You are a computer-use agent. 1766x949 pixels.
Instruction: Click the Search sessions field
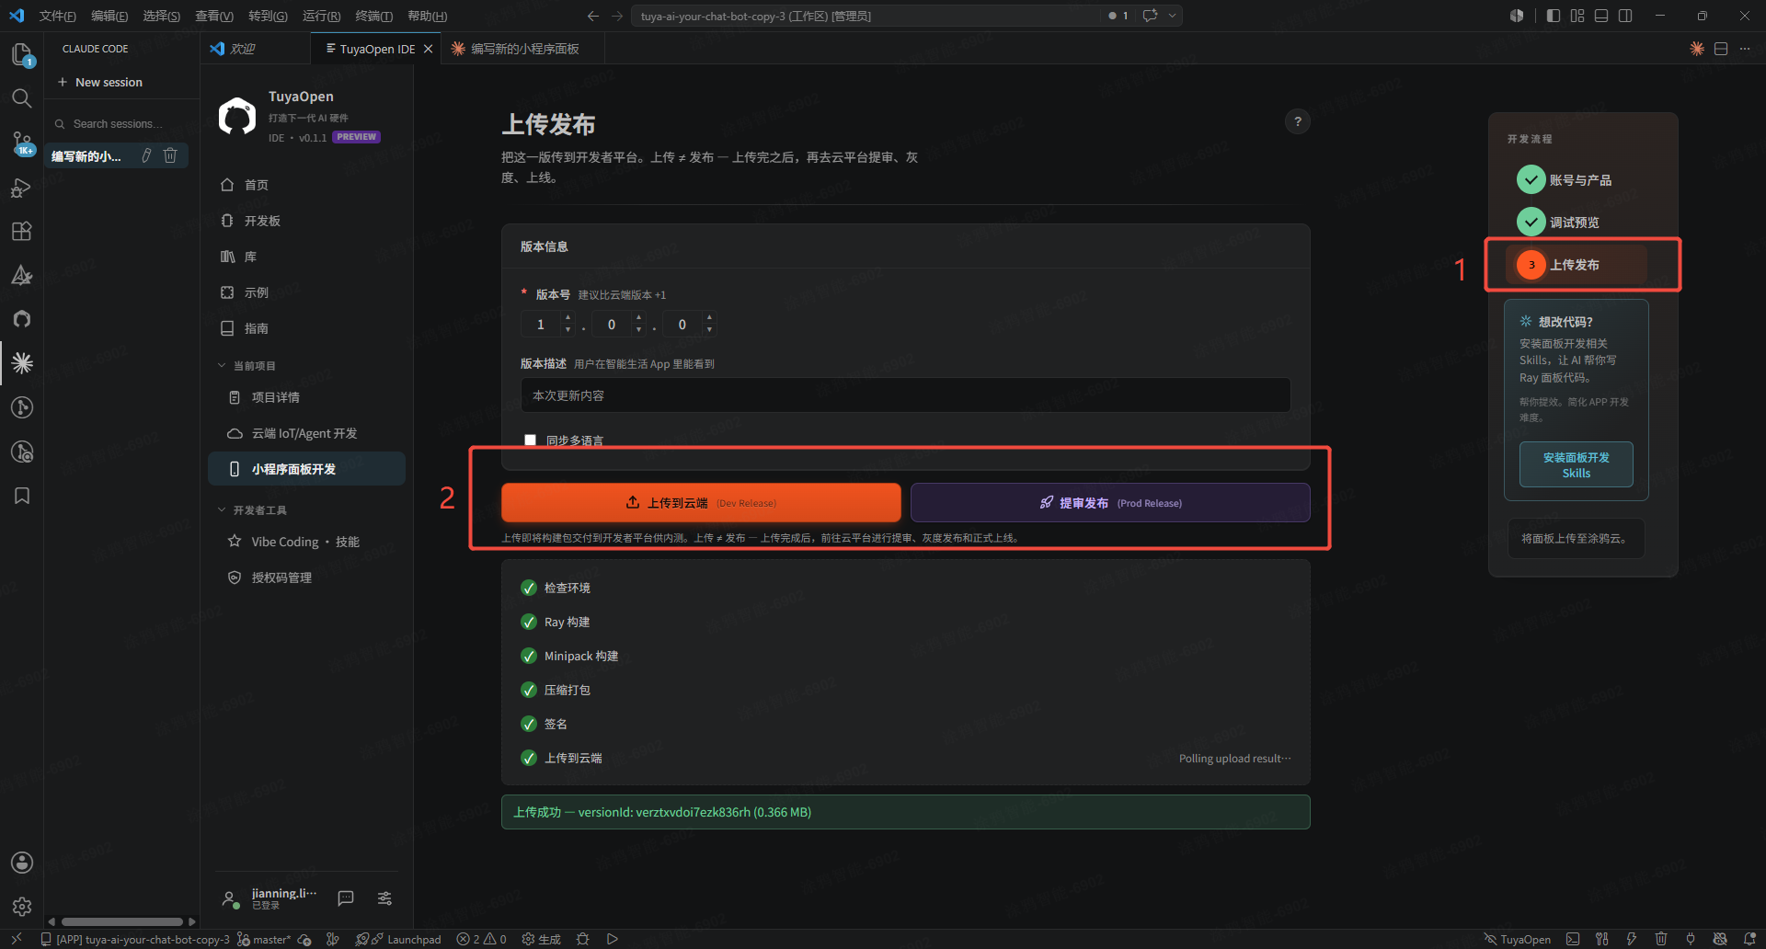click(x=121, y=123)
